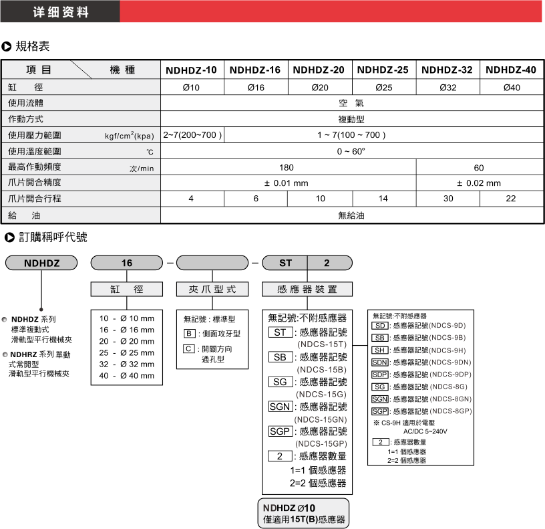Select the boxed SH sensor code
The image size is (545, 529).
click(380, 350)
